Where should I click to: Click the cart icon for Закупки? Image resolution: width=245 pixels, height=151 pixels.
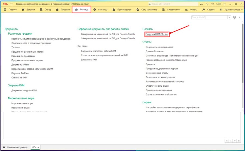(x=23, y=10)
